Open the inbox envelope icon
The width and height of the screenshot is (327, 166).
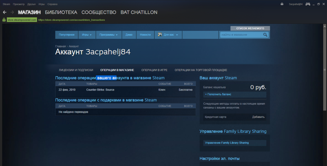click(282, 4)
